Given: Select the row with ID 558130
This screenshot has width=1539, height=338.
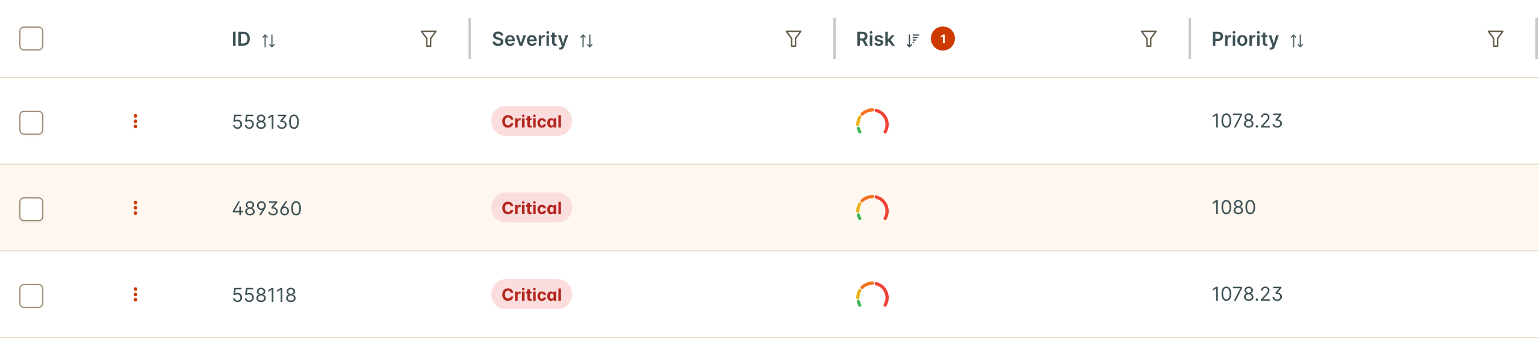Looking at the screenshot, I should (31, 123).
